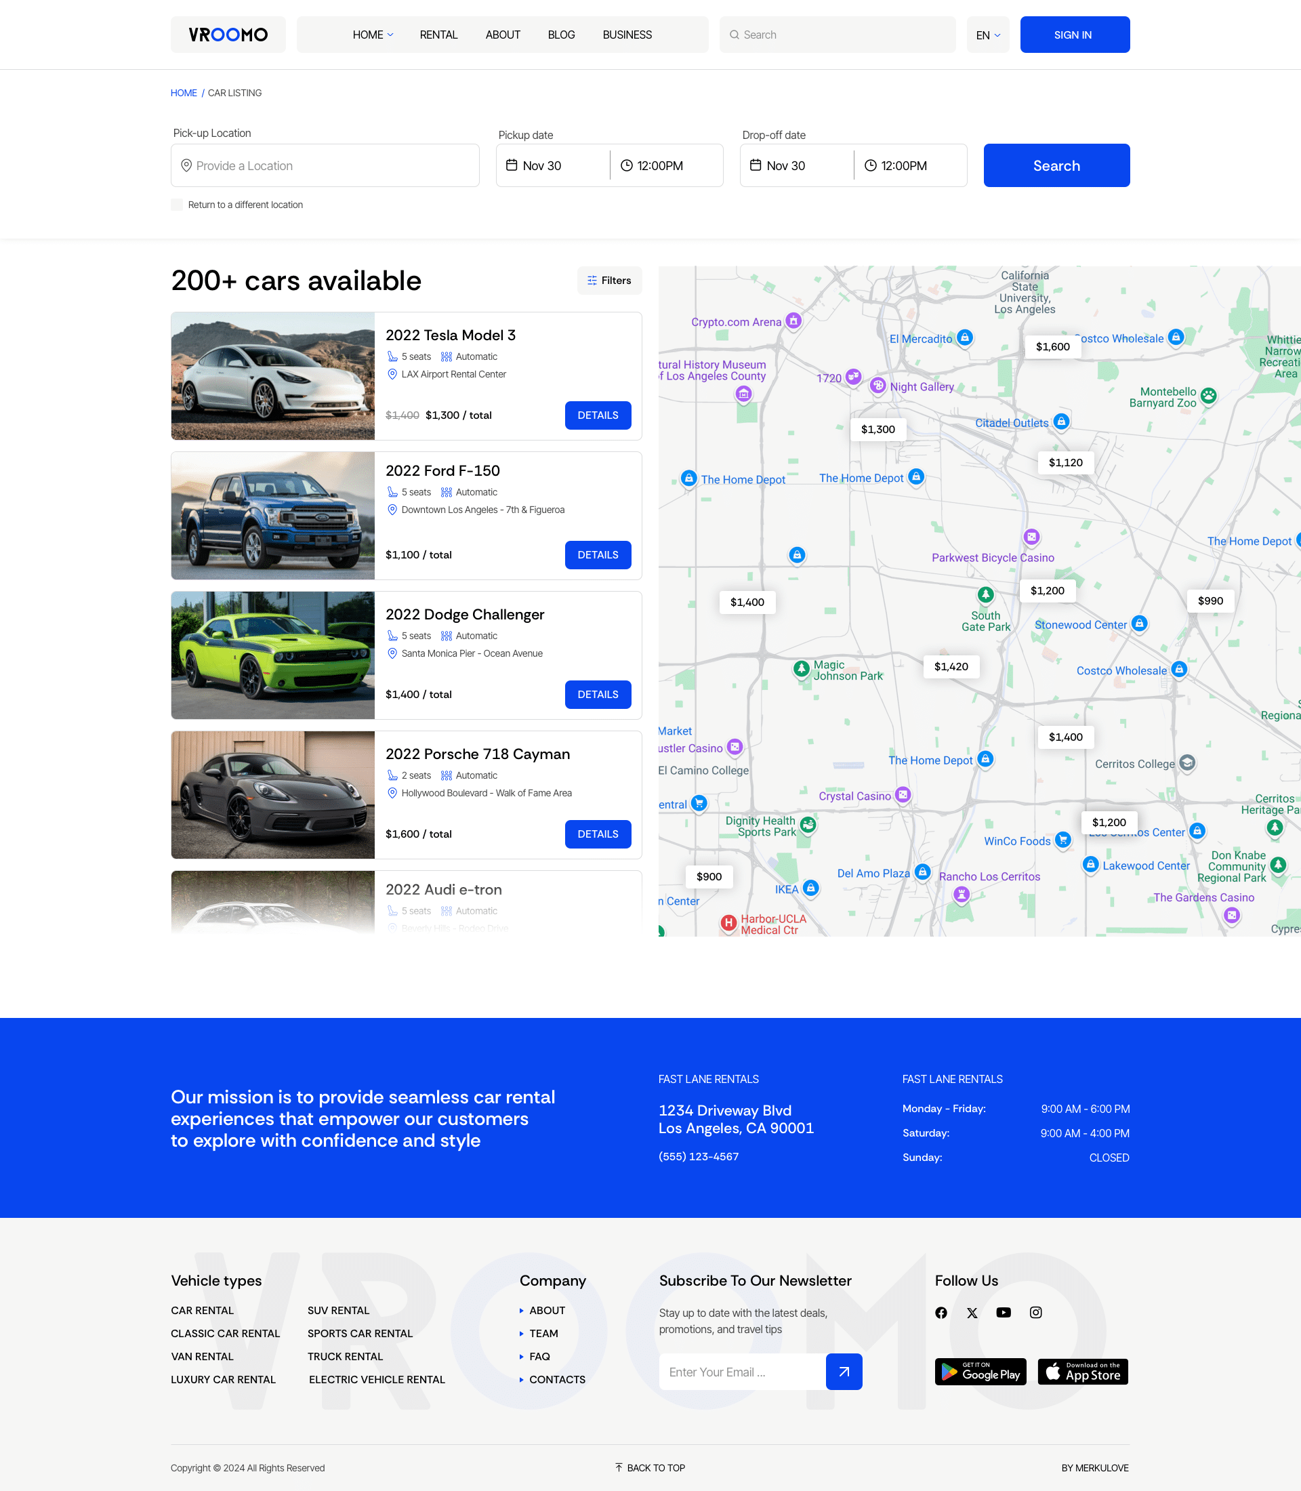Select RENTAL in the navigation menu

coord(438,34)
